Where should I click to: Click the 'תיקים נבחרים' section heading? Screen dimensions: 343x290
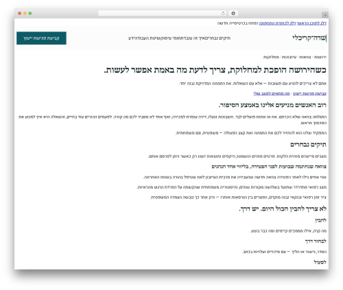tap(308, 145)
